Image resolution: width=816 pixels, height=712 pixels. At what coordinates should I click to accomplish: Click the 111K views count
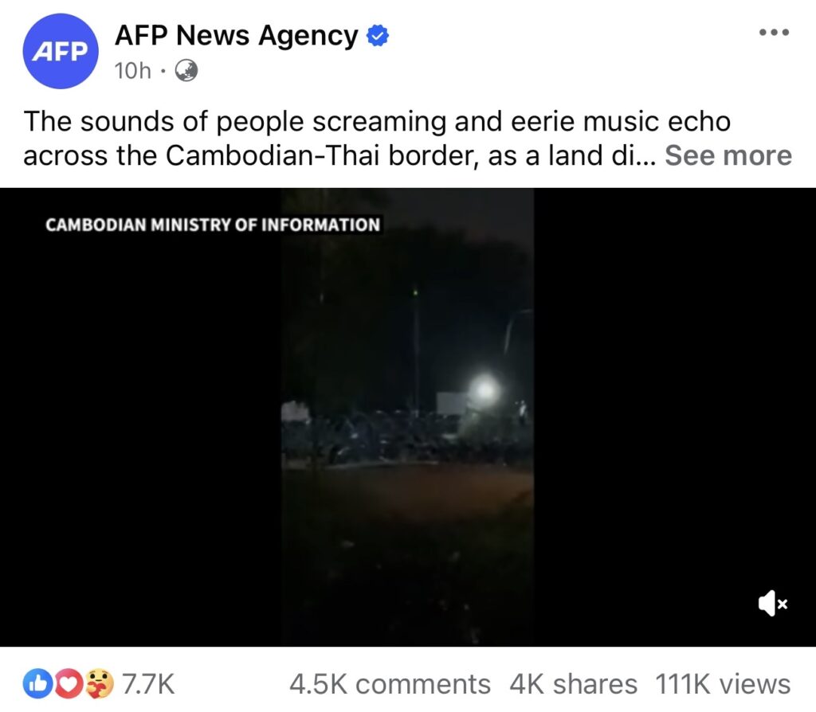(723, 684)
